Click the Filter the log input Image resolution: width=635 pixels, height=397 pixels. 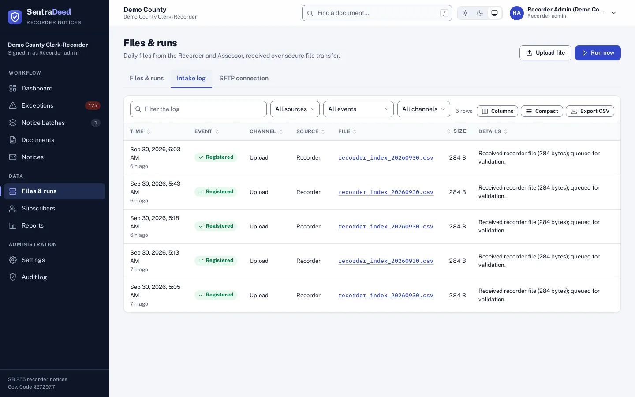tap(198, 109)
